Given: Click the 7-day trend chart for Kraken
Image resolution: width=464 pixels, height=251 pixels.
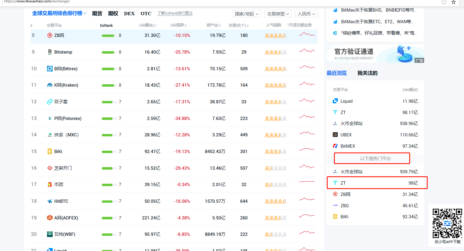Looking at the screenshot, I should tap(307, 84).
